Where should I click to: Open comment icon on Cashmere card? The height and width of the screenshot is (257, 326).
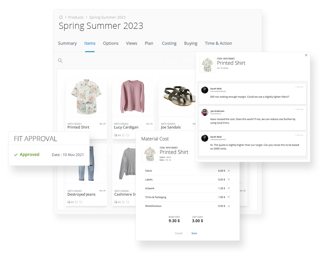128,202
